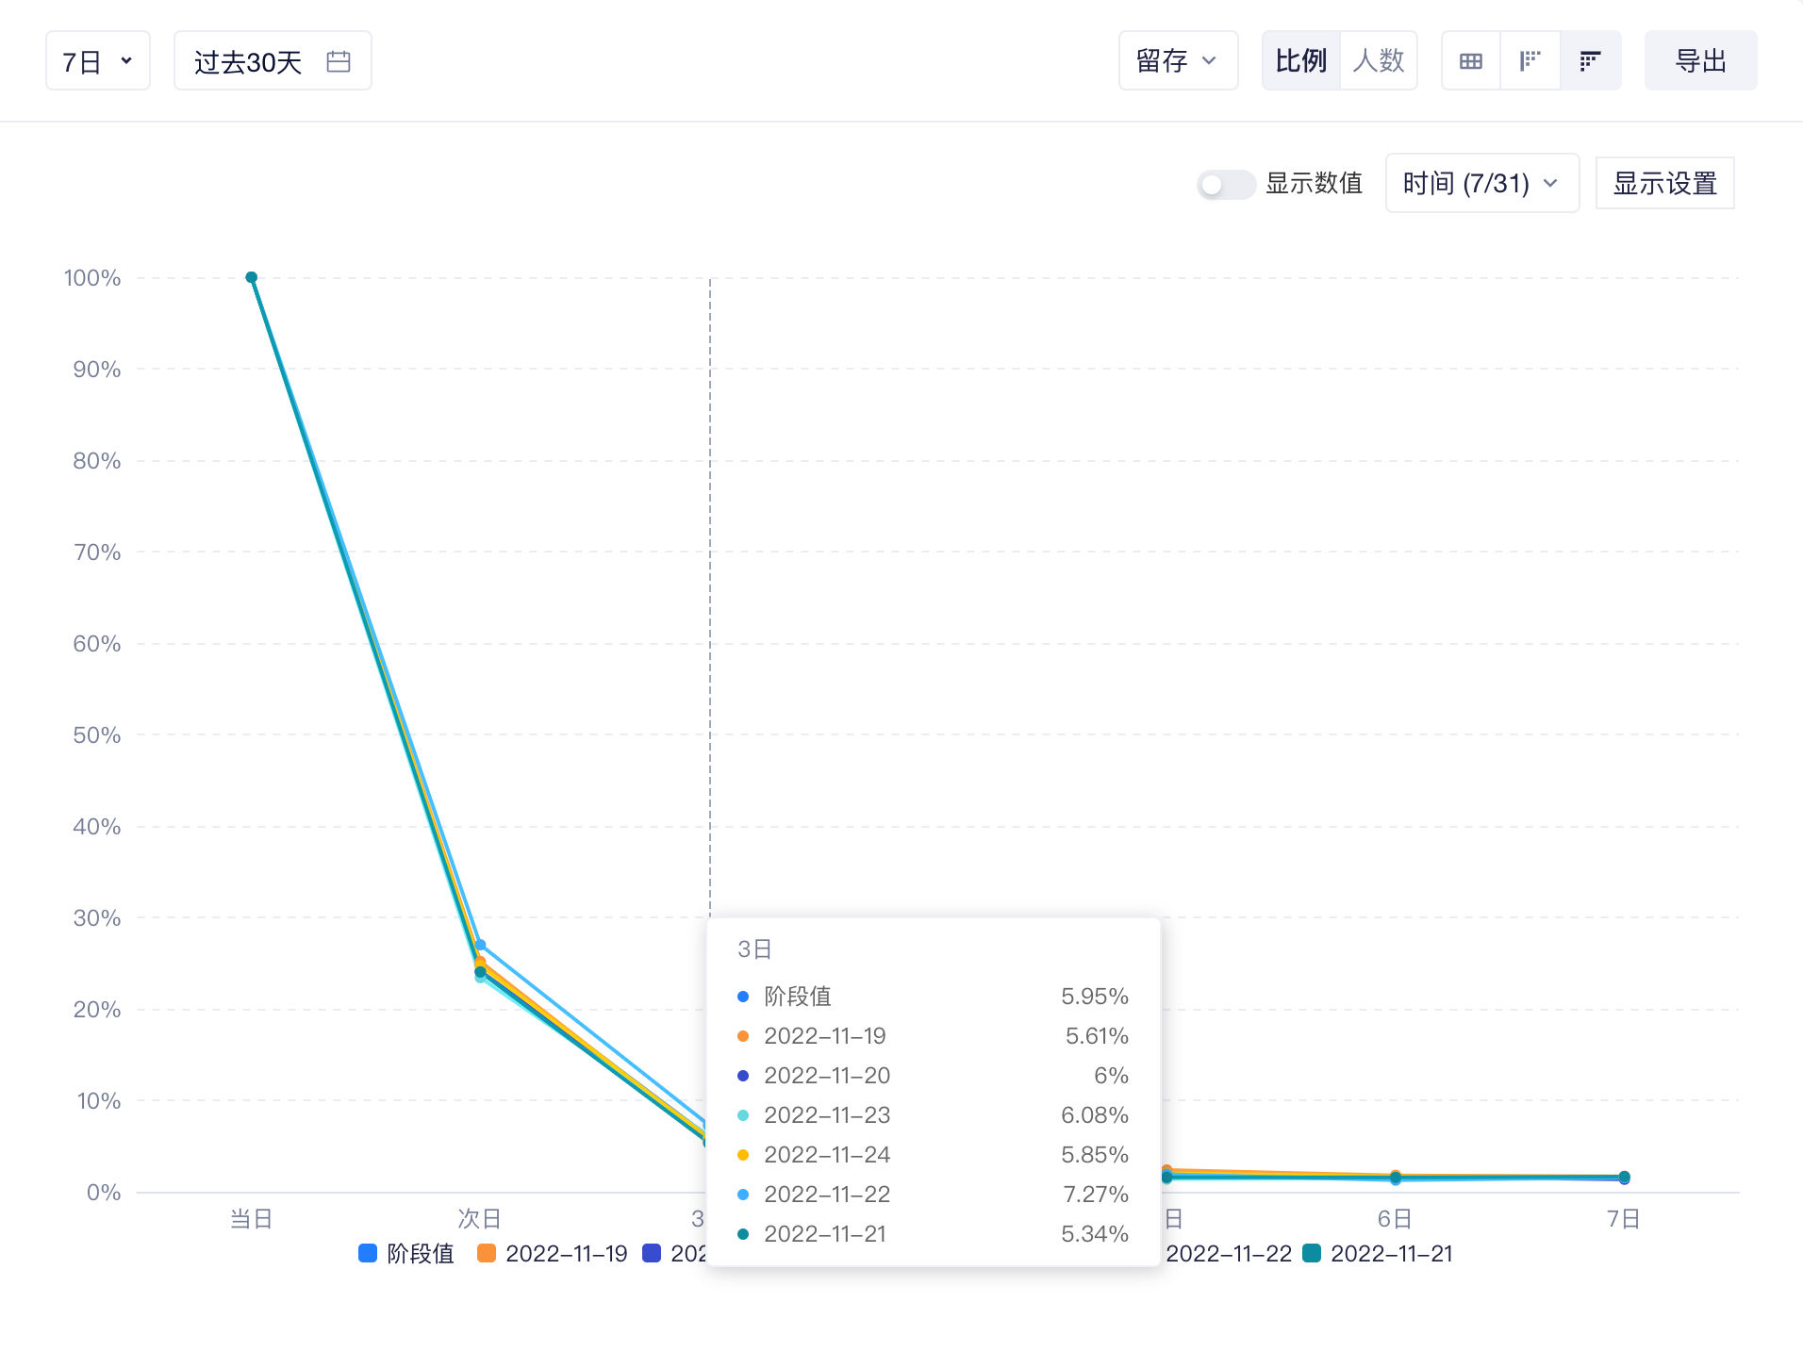The width and height of the screenshot is (1803, 1352).
Task: Enable the 显示数值 switch
Action: point(1225,184)
